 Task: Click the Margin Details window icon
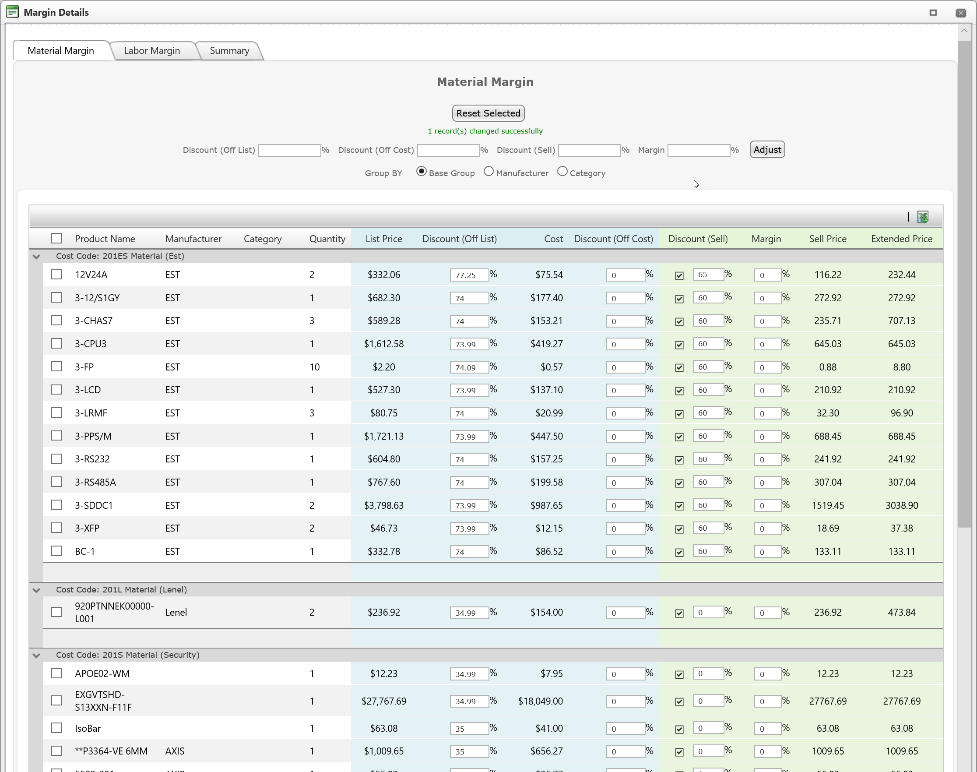tap(13, 12)
